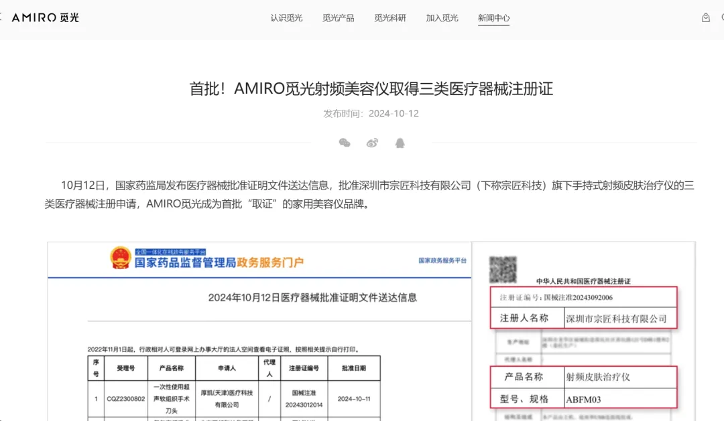This screenshot has width=724, height=421.
Task: Click table header 注册证编号
Action: tap(304, 368)
